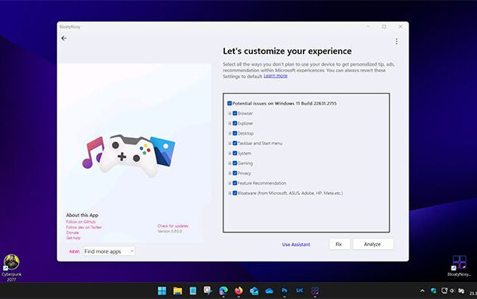
Task: Select the Privacy tree label
Action: point(244,174)
